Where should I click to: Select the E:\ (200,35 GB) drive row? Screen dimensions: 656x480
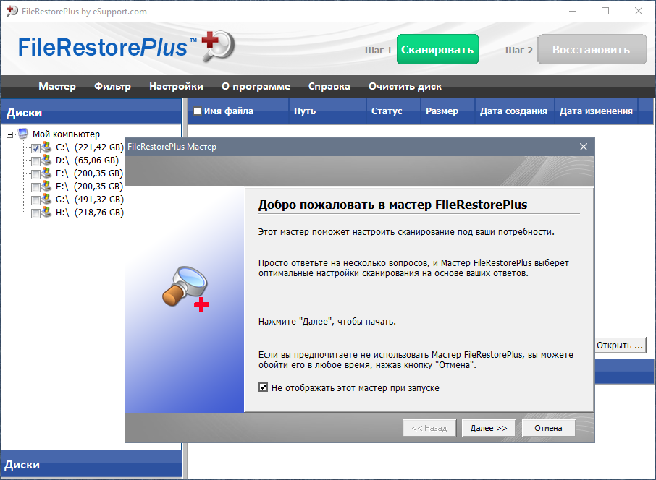89,173
